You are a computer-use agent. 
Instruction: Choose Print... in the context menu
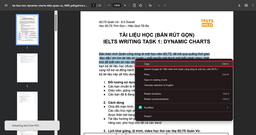(184, 75)
